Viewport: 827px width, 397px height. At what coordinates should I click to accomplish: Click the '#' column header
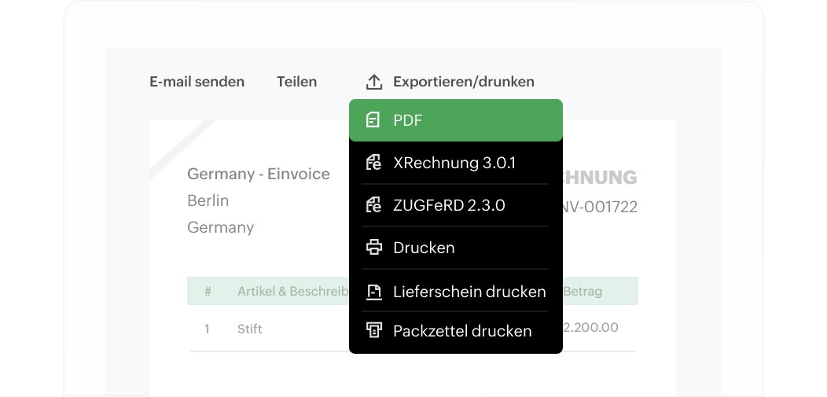point(208,291)
